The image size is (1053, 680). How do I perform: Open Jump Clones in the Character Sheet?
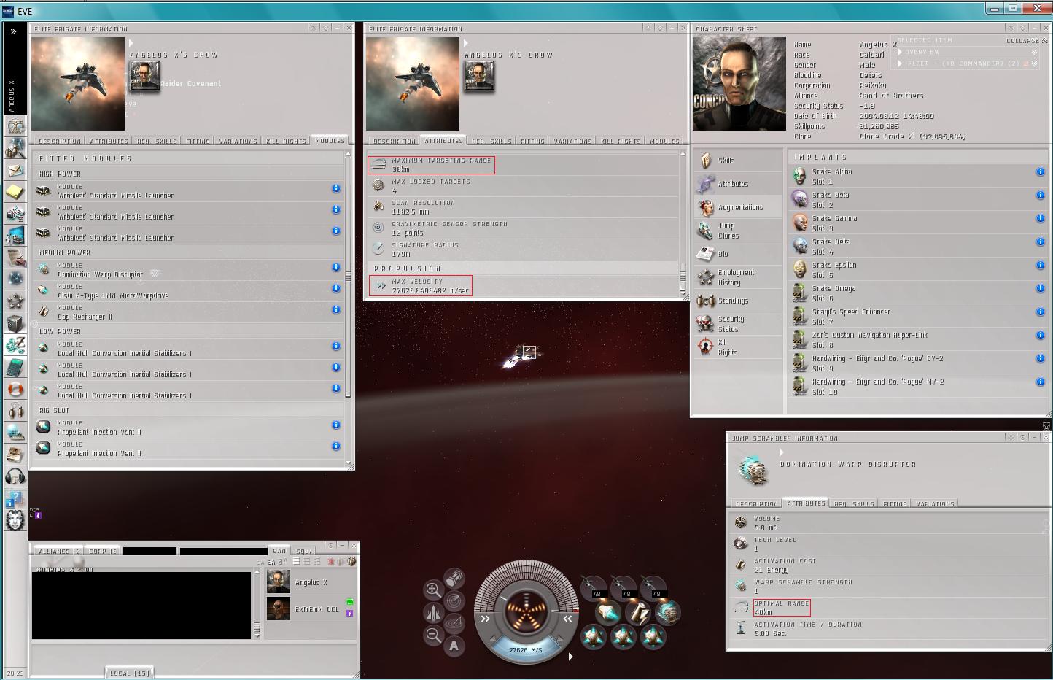pos(737,231)
